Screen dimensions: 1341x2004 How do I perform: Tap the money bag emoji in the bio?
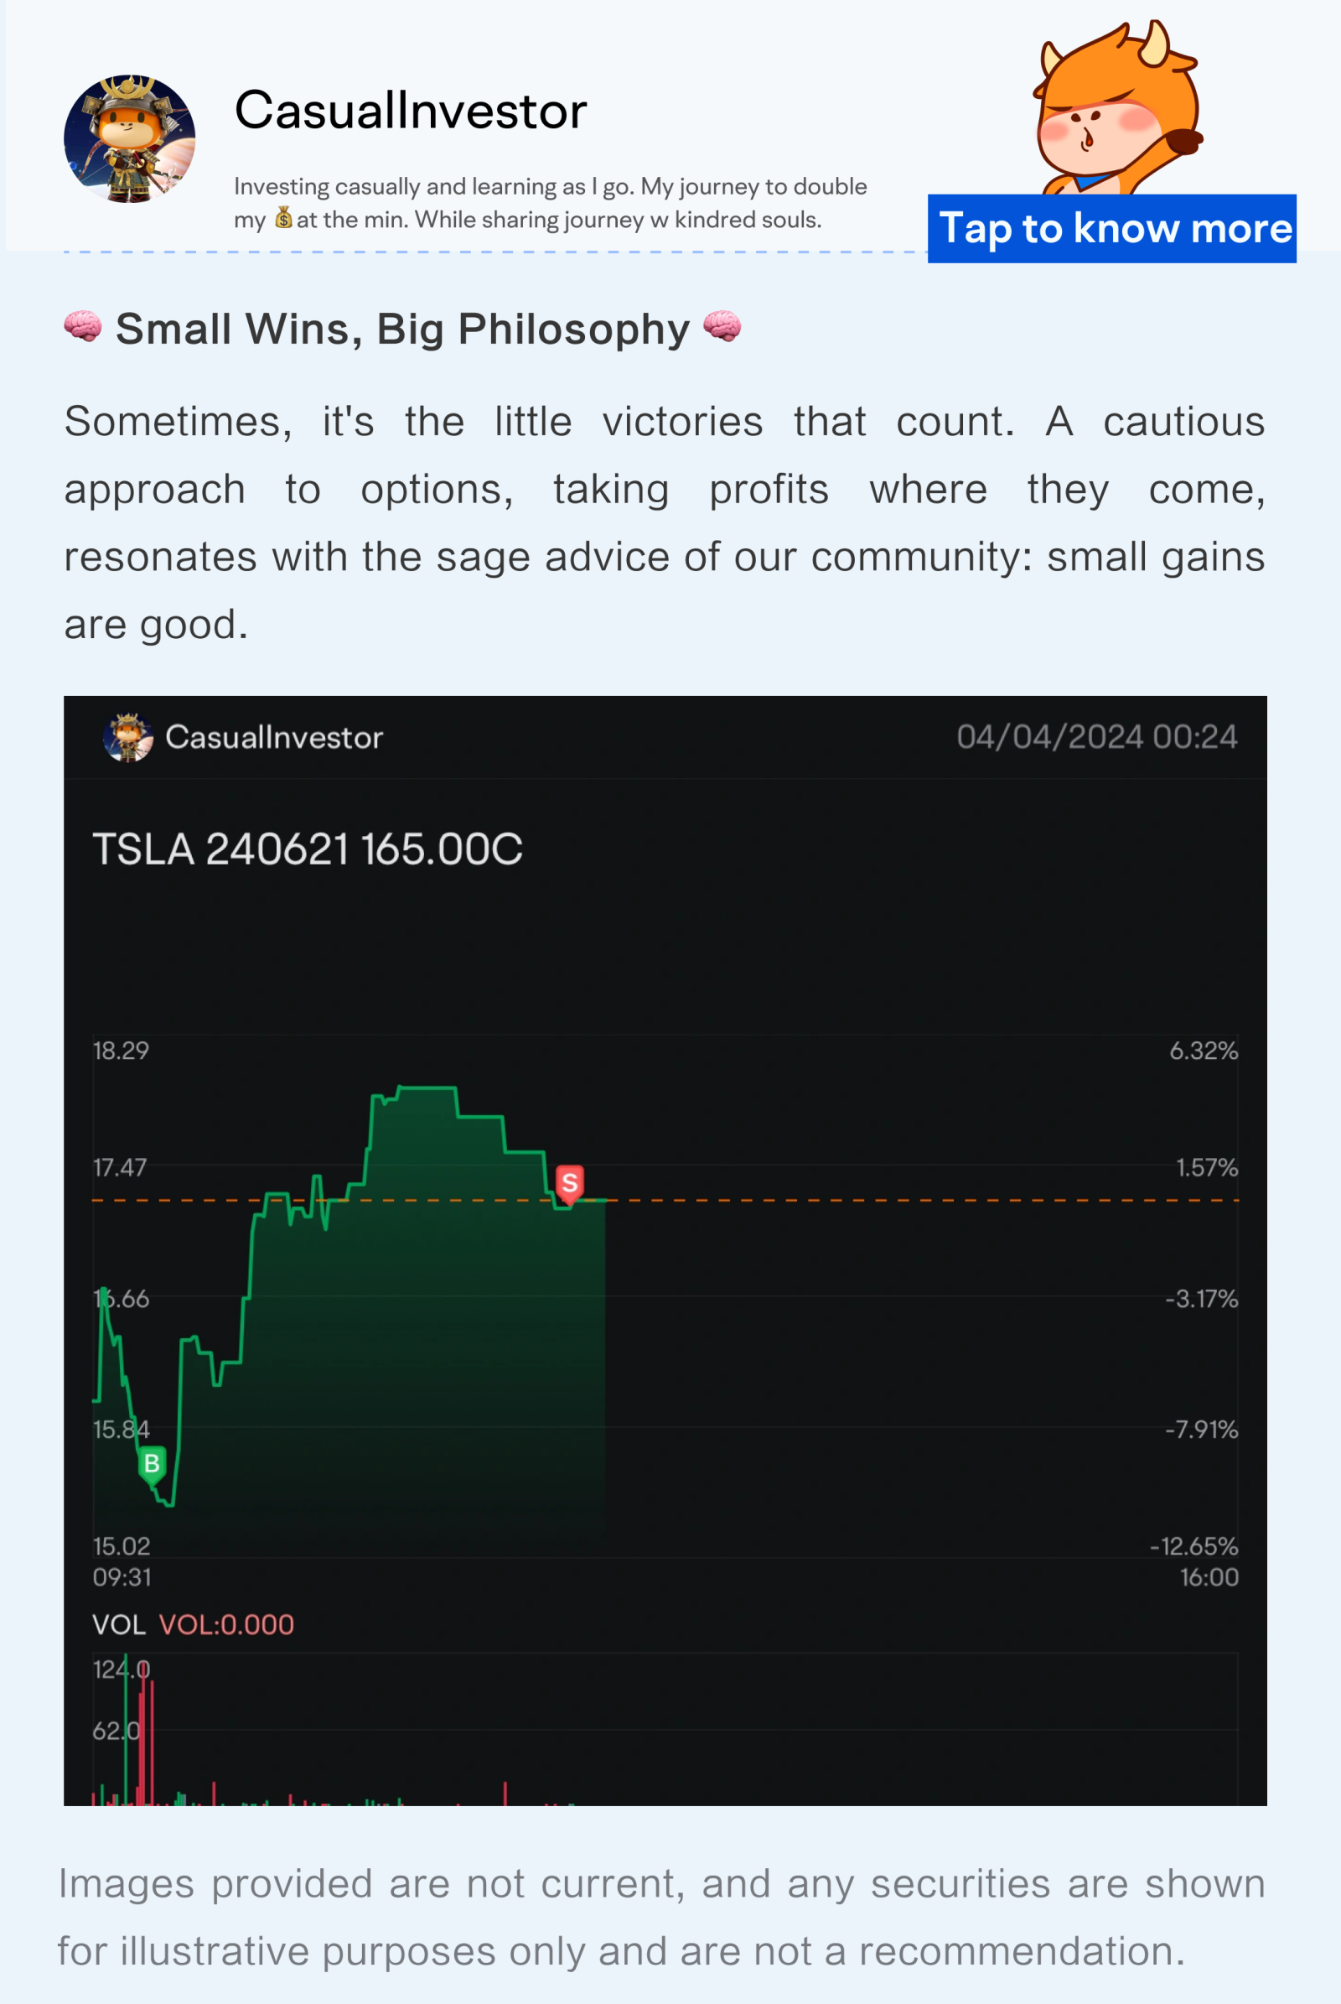[x=283, y=219]
